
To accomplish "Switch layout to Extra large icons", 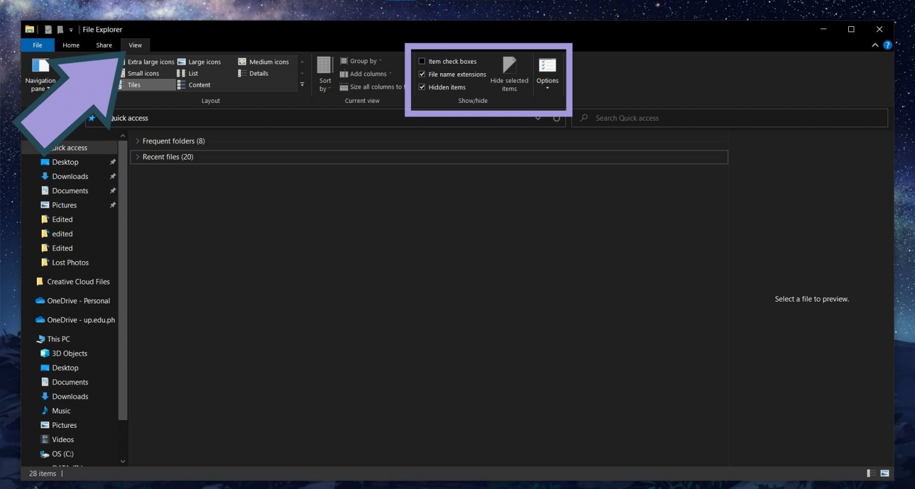I will click(150, 61).
